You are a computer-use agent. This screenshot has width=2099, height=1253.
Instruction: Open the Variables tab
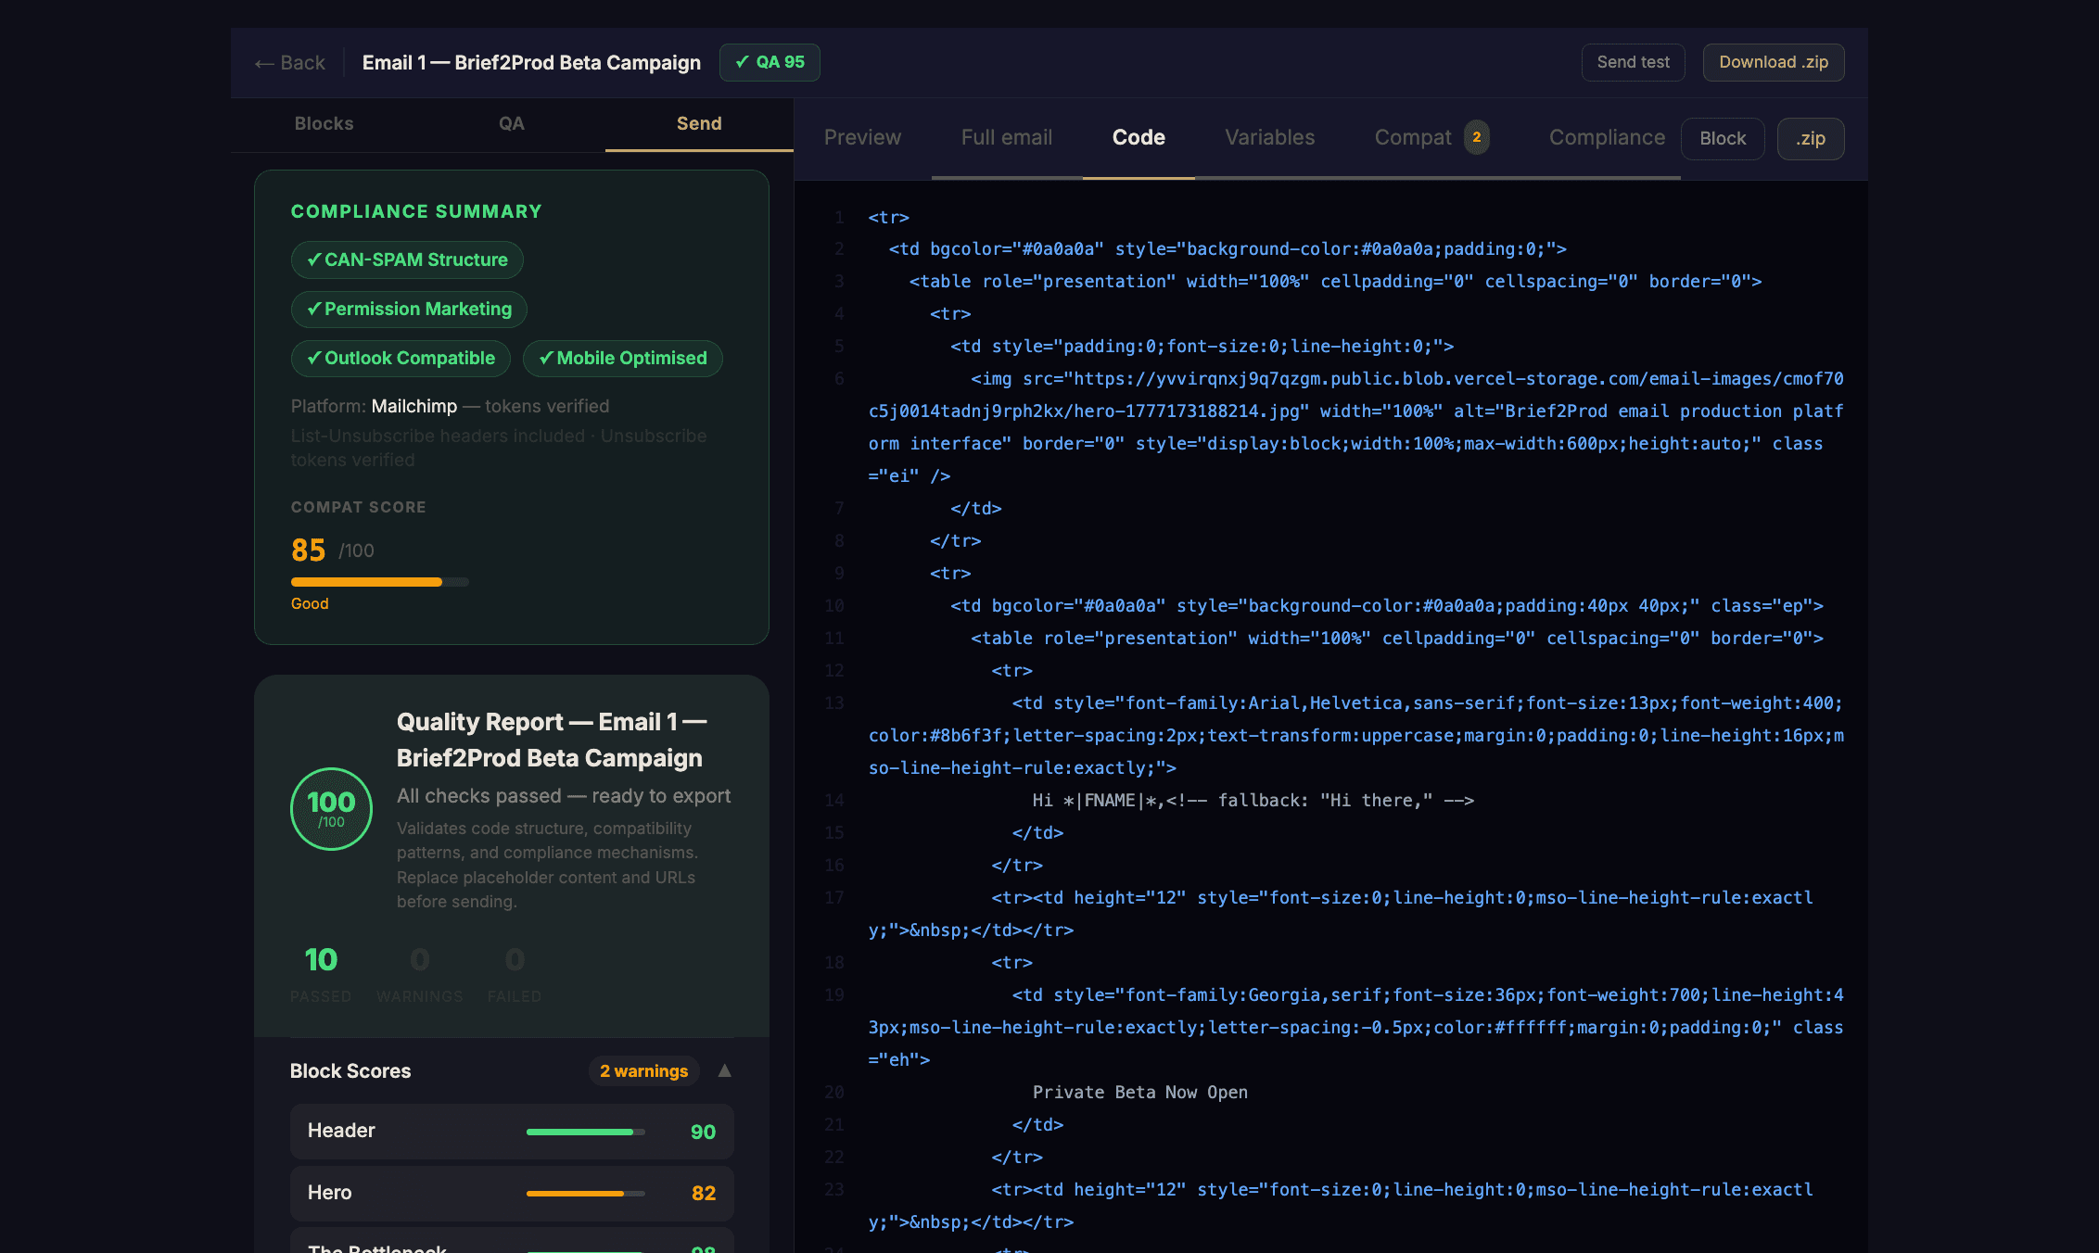pos(1269,137)
